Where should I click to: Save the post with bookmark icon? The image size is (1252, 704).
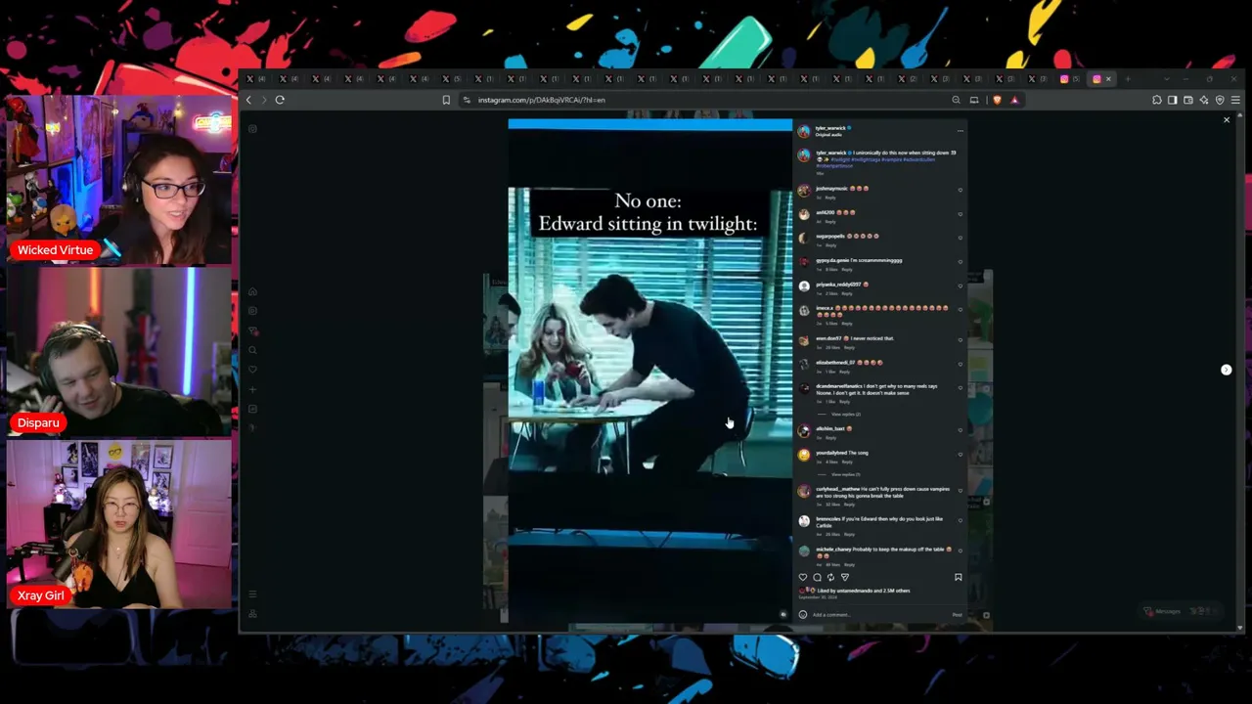[x=959, y=577]
